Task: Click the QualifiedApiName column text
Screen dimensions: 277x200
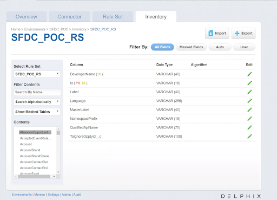Action: [x=84, y=127]
